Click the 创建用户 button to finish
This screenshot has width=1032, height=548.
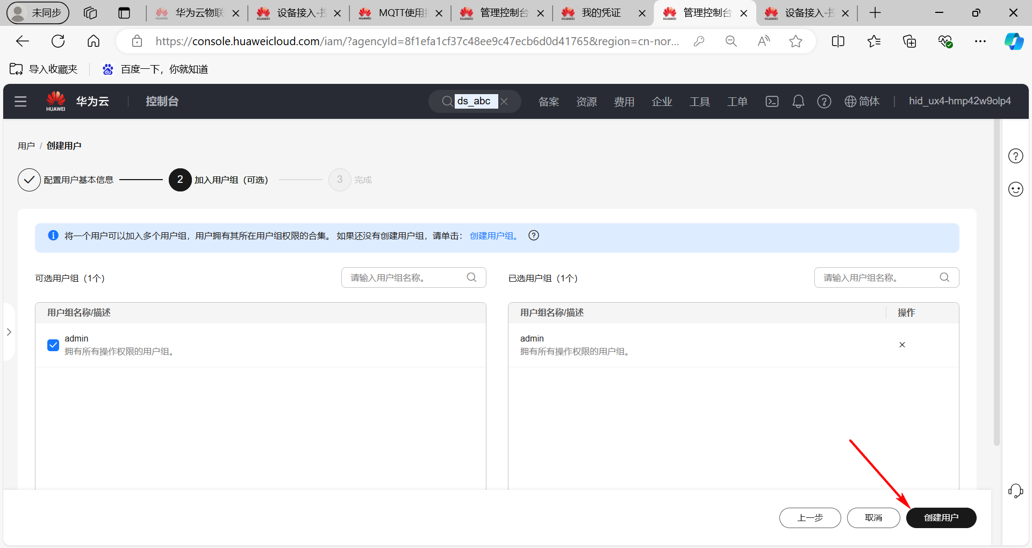coord(941,517)
